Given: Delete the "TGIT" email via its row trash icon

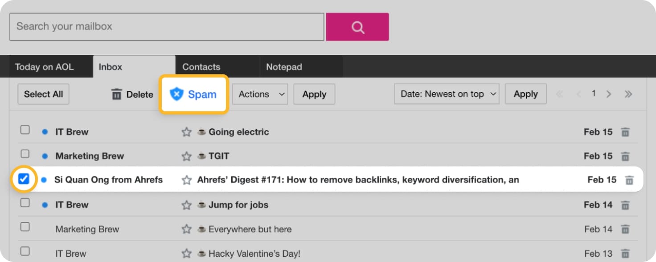Looking at the screenshot, I should (x=625, y=156).
